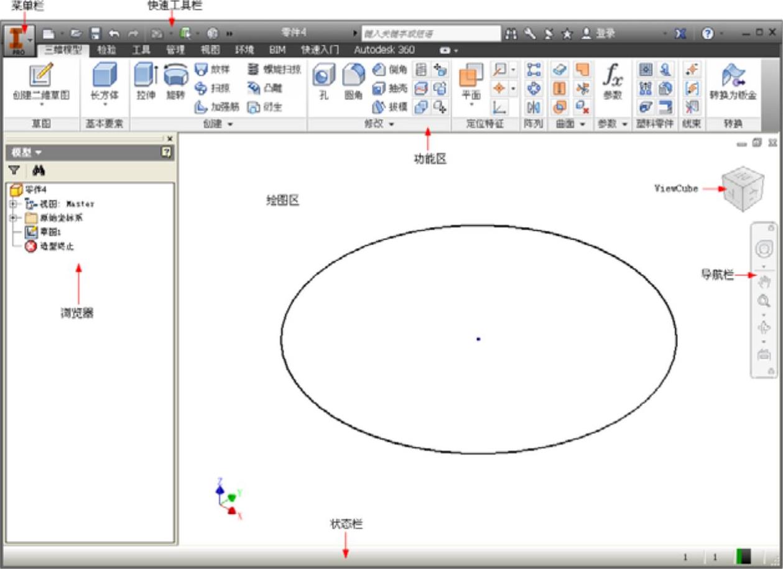Click the star favorites icon
Image resolution: width=783 pixels, height=569 pixels.
point(567,34)
